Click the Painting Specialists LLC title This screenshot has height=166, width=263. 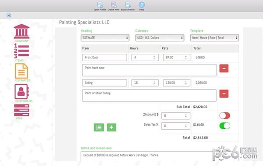tap(84, 22)
